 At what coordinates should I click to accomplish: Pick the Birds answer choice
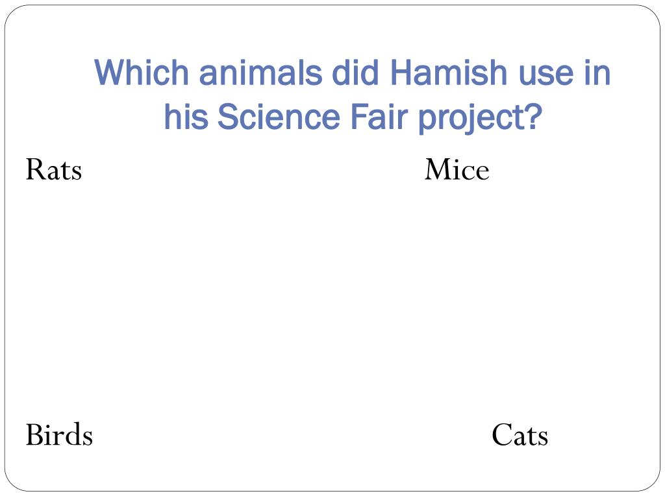(59, 434)
